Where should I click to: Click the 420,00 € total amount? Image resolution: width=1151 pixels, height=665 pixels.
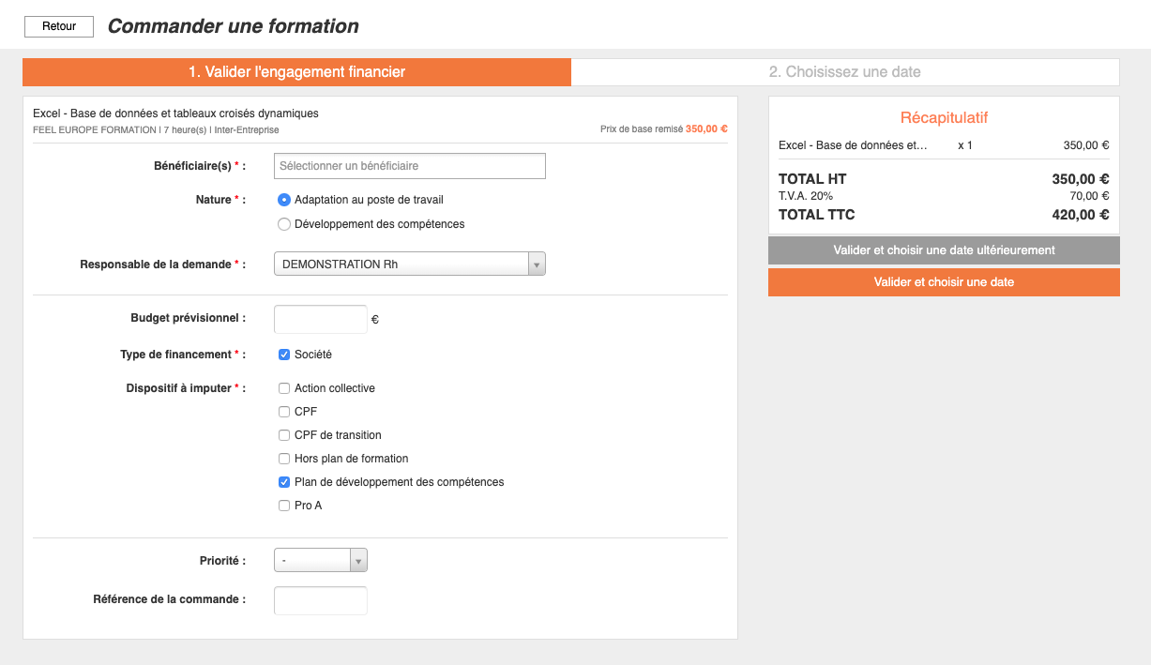pos(1081,215)
